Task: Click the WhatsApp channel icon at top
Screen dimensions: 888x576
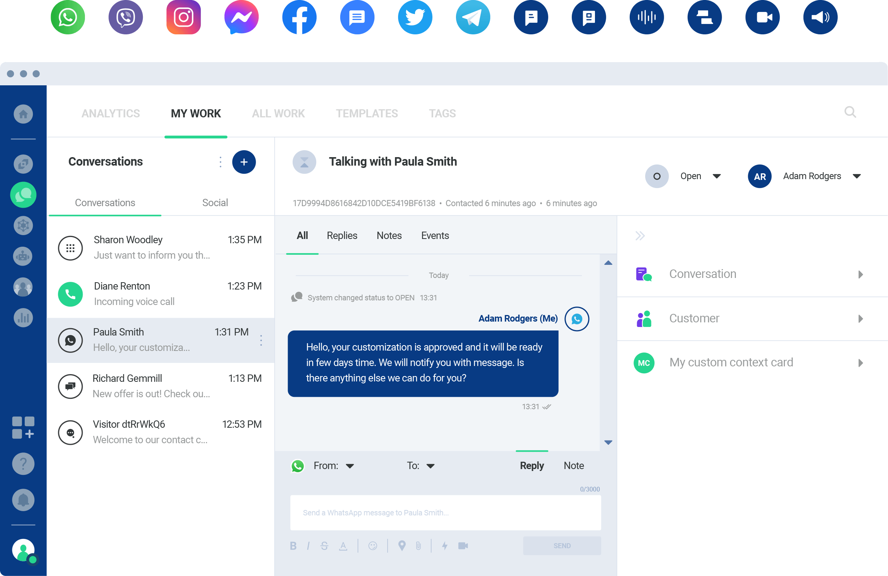Action: [68, 17]
